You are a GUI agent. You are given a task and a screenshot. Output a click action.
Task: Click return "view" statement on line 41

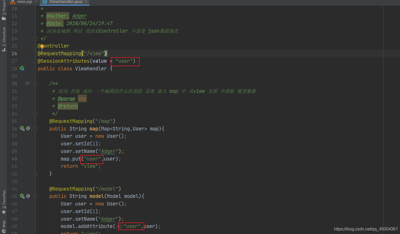pyautogui.click(x=81, y=166)
